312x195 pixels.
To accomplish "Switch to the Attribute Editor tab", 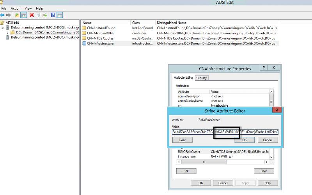I will pos(183,77).
